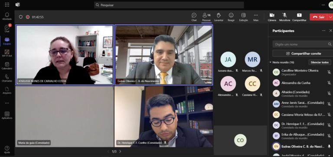333x157 pixels.
Task: Open the meeting Chat tab
Action: (194, 17)
